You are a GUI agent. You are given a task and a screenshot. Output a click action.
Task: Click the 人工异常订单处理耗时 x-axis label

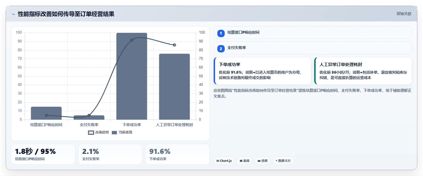[x=174, y=125]
